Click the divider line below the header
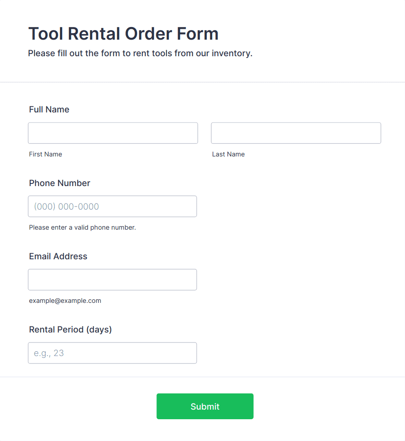405x441 pixels. (202, 82)
